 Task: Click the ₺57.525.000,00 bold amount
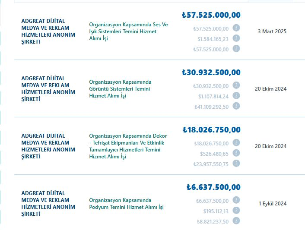coord(211,15)
